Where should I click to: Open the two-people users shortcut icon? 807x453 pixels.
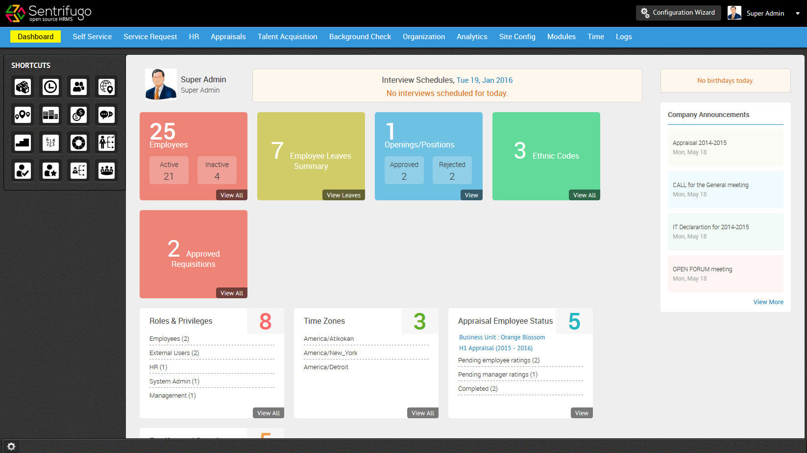click(78, 87)
